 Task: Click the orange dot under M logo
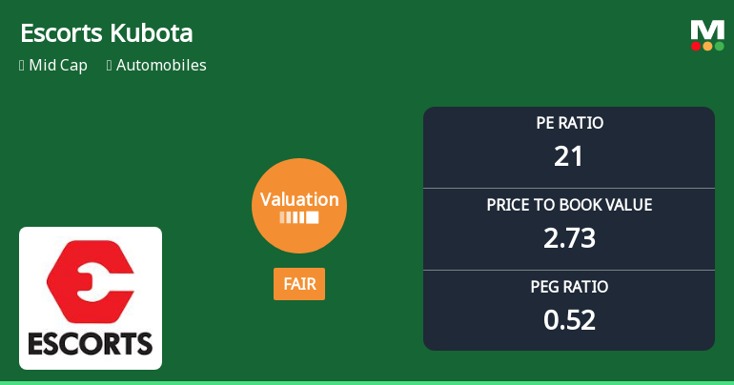point(707,46)
